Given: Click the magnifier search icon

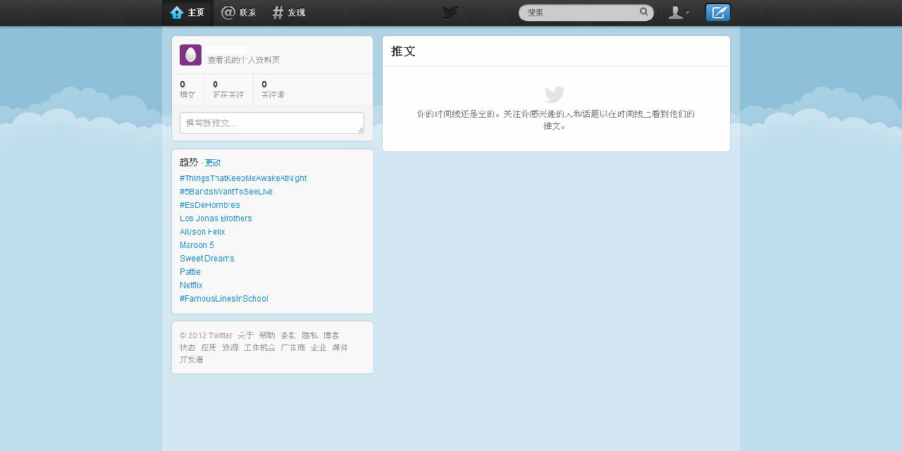Looking at the screenshot, I should (x=643, y=12).
